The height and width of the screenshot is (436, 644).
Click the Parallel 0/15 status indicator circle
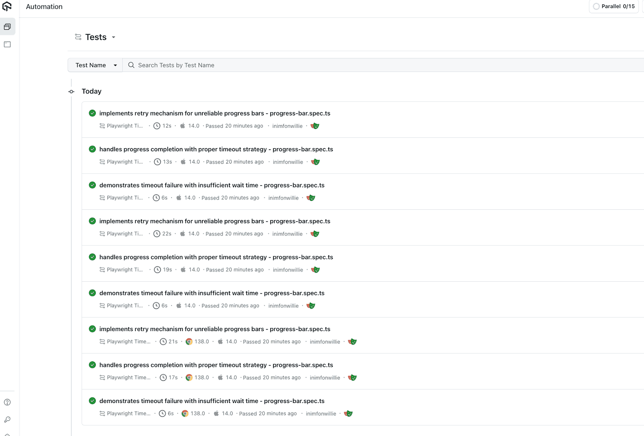click(x=596, y=6)
